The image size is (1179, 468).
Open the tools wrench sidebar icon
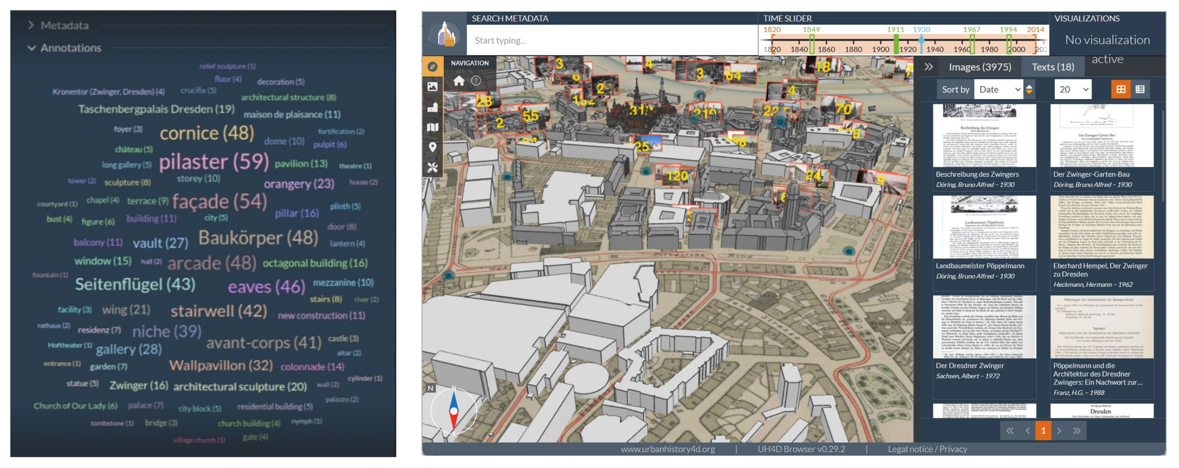click(x=432, y=167)
